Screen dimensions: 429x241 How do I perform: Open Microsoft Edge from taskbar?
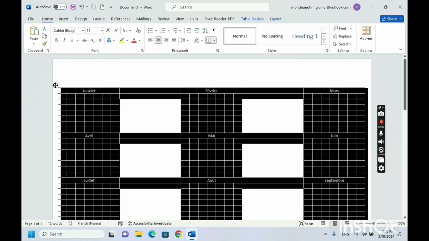[152, 234]
